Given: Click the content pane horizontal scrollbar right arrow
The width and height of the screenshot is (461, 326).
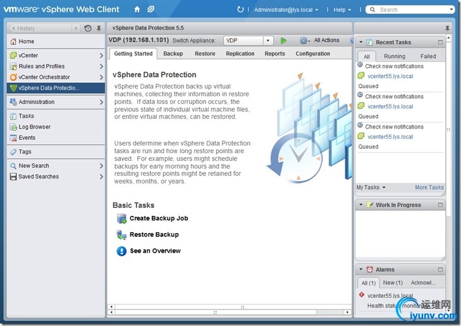Looking at the screenshot, I should 348,312.
